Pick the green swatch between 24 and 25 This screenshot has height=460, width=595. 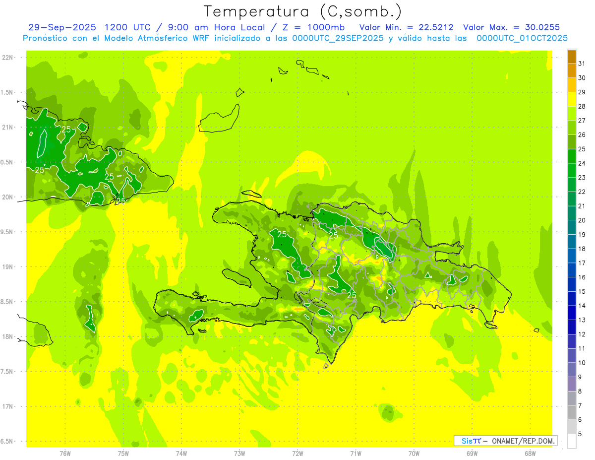click(x=572, y=156)
